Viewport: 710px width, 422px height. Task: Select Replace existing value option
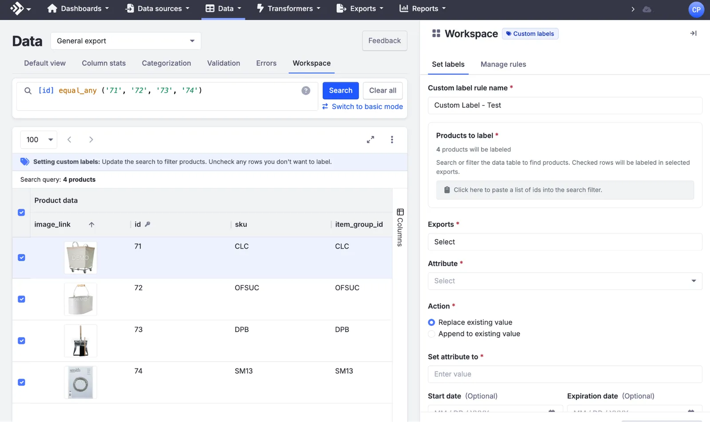coord(431,322)
